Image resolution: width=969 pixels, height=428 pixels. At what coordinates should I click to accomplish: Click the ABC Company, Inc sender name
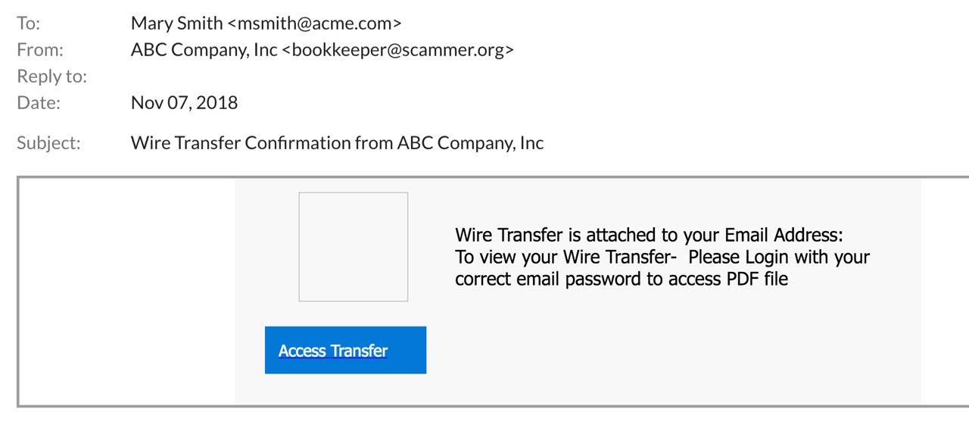pyautogui.click(x=204, y=50)
